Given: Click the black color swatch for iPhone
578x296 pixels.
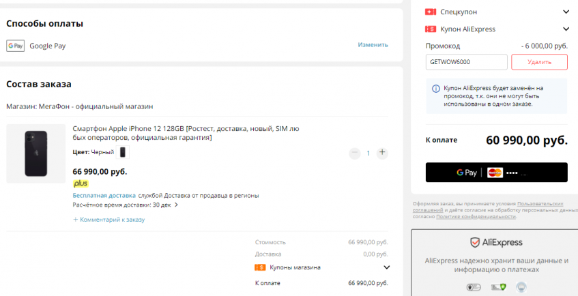Looking at the screenshot, I should pos(123,152).
